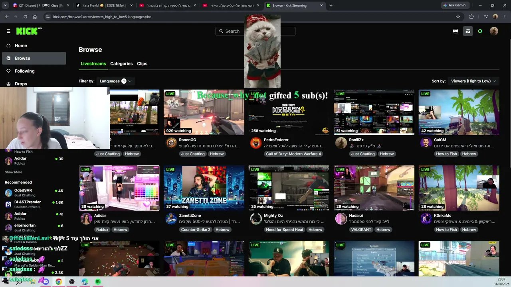Viewport: 511px width, 287px height.
Task: Open ZanettiZone's channel avatar
Action: pos(171,218)
